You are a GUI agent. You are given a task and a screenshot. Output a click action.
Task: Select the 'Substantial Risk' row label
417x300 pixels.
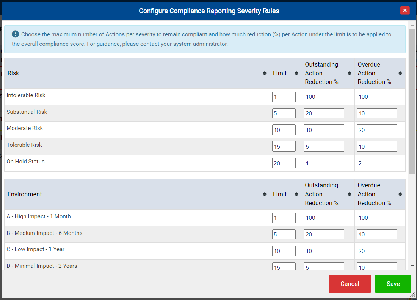point(27,112)
